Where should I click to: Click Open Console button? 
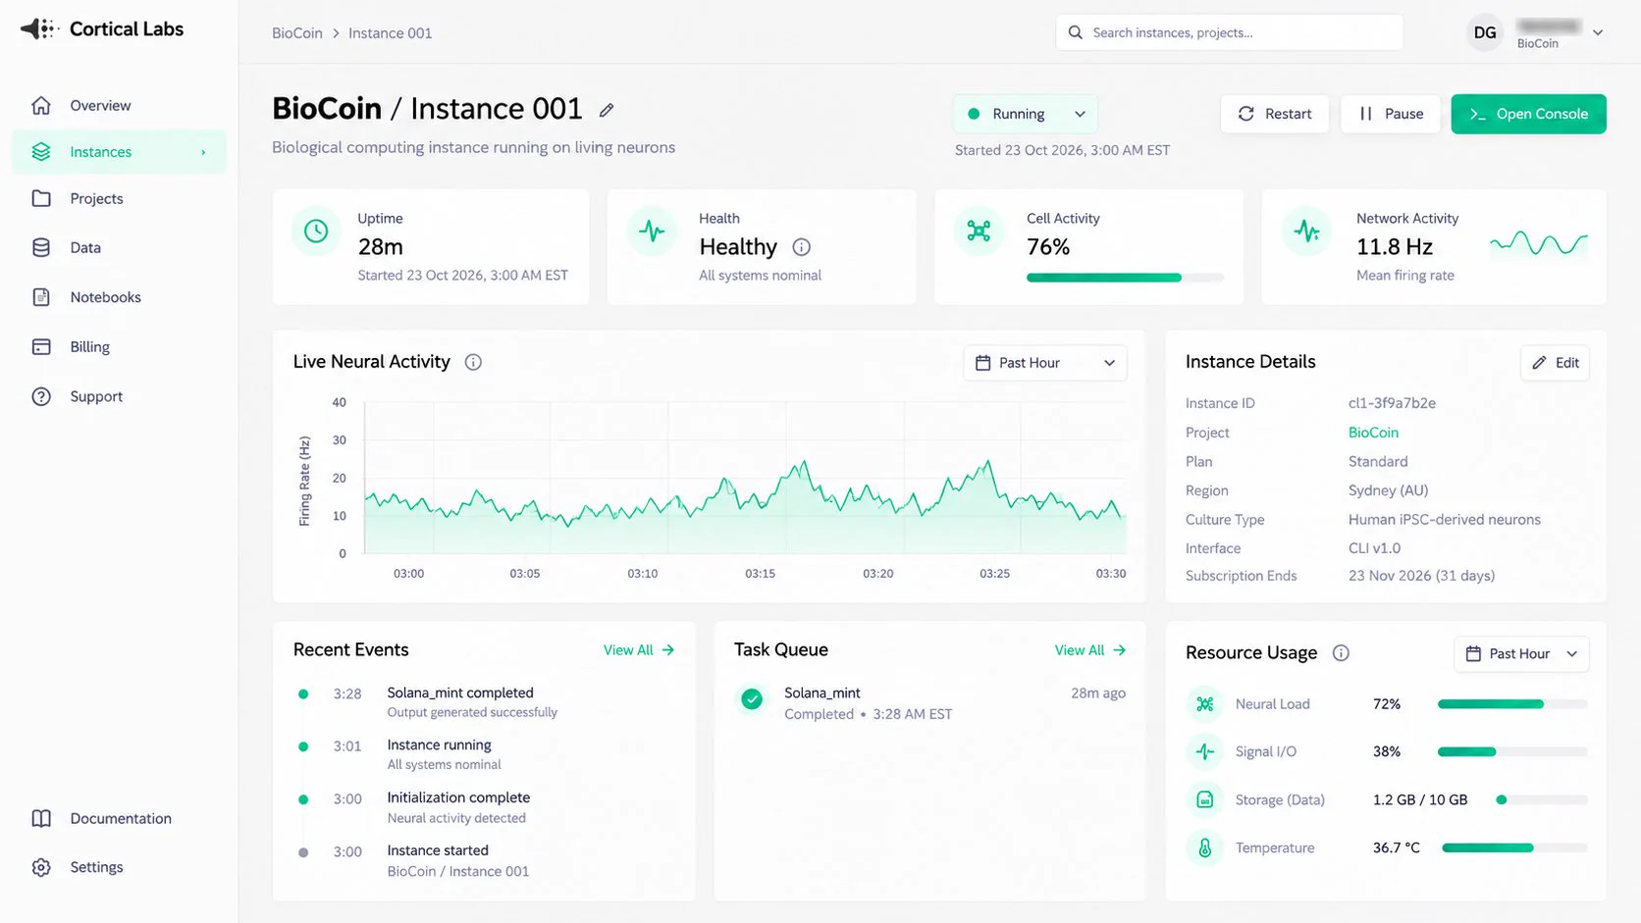pos(1528,114)
